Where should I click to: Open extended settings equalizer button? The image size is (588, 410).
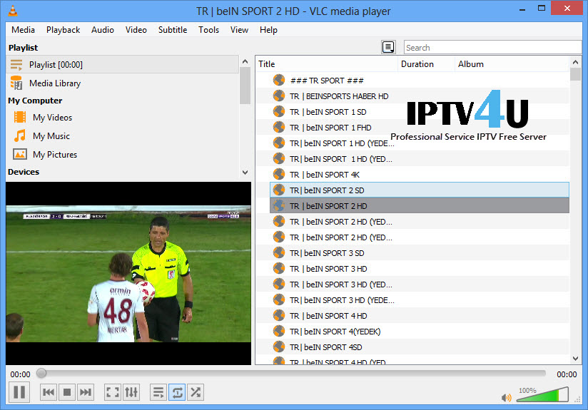click(131, 392)
